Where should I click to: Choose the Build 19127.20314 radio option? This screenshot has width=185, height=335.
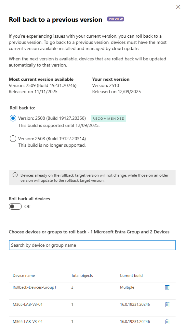pos(13,139)
